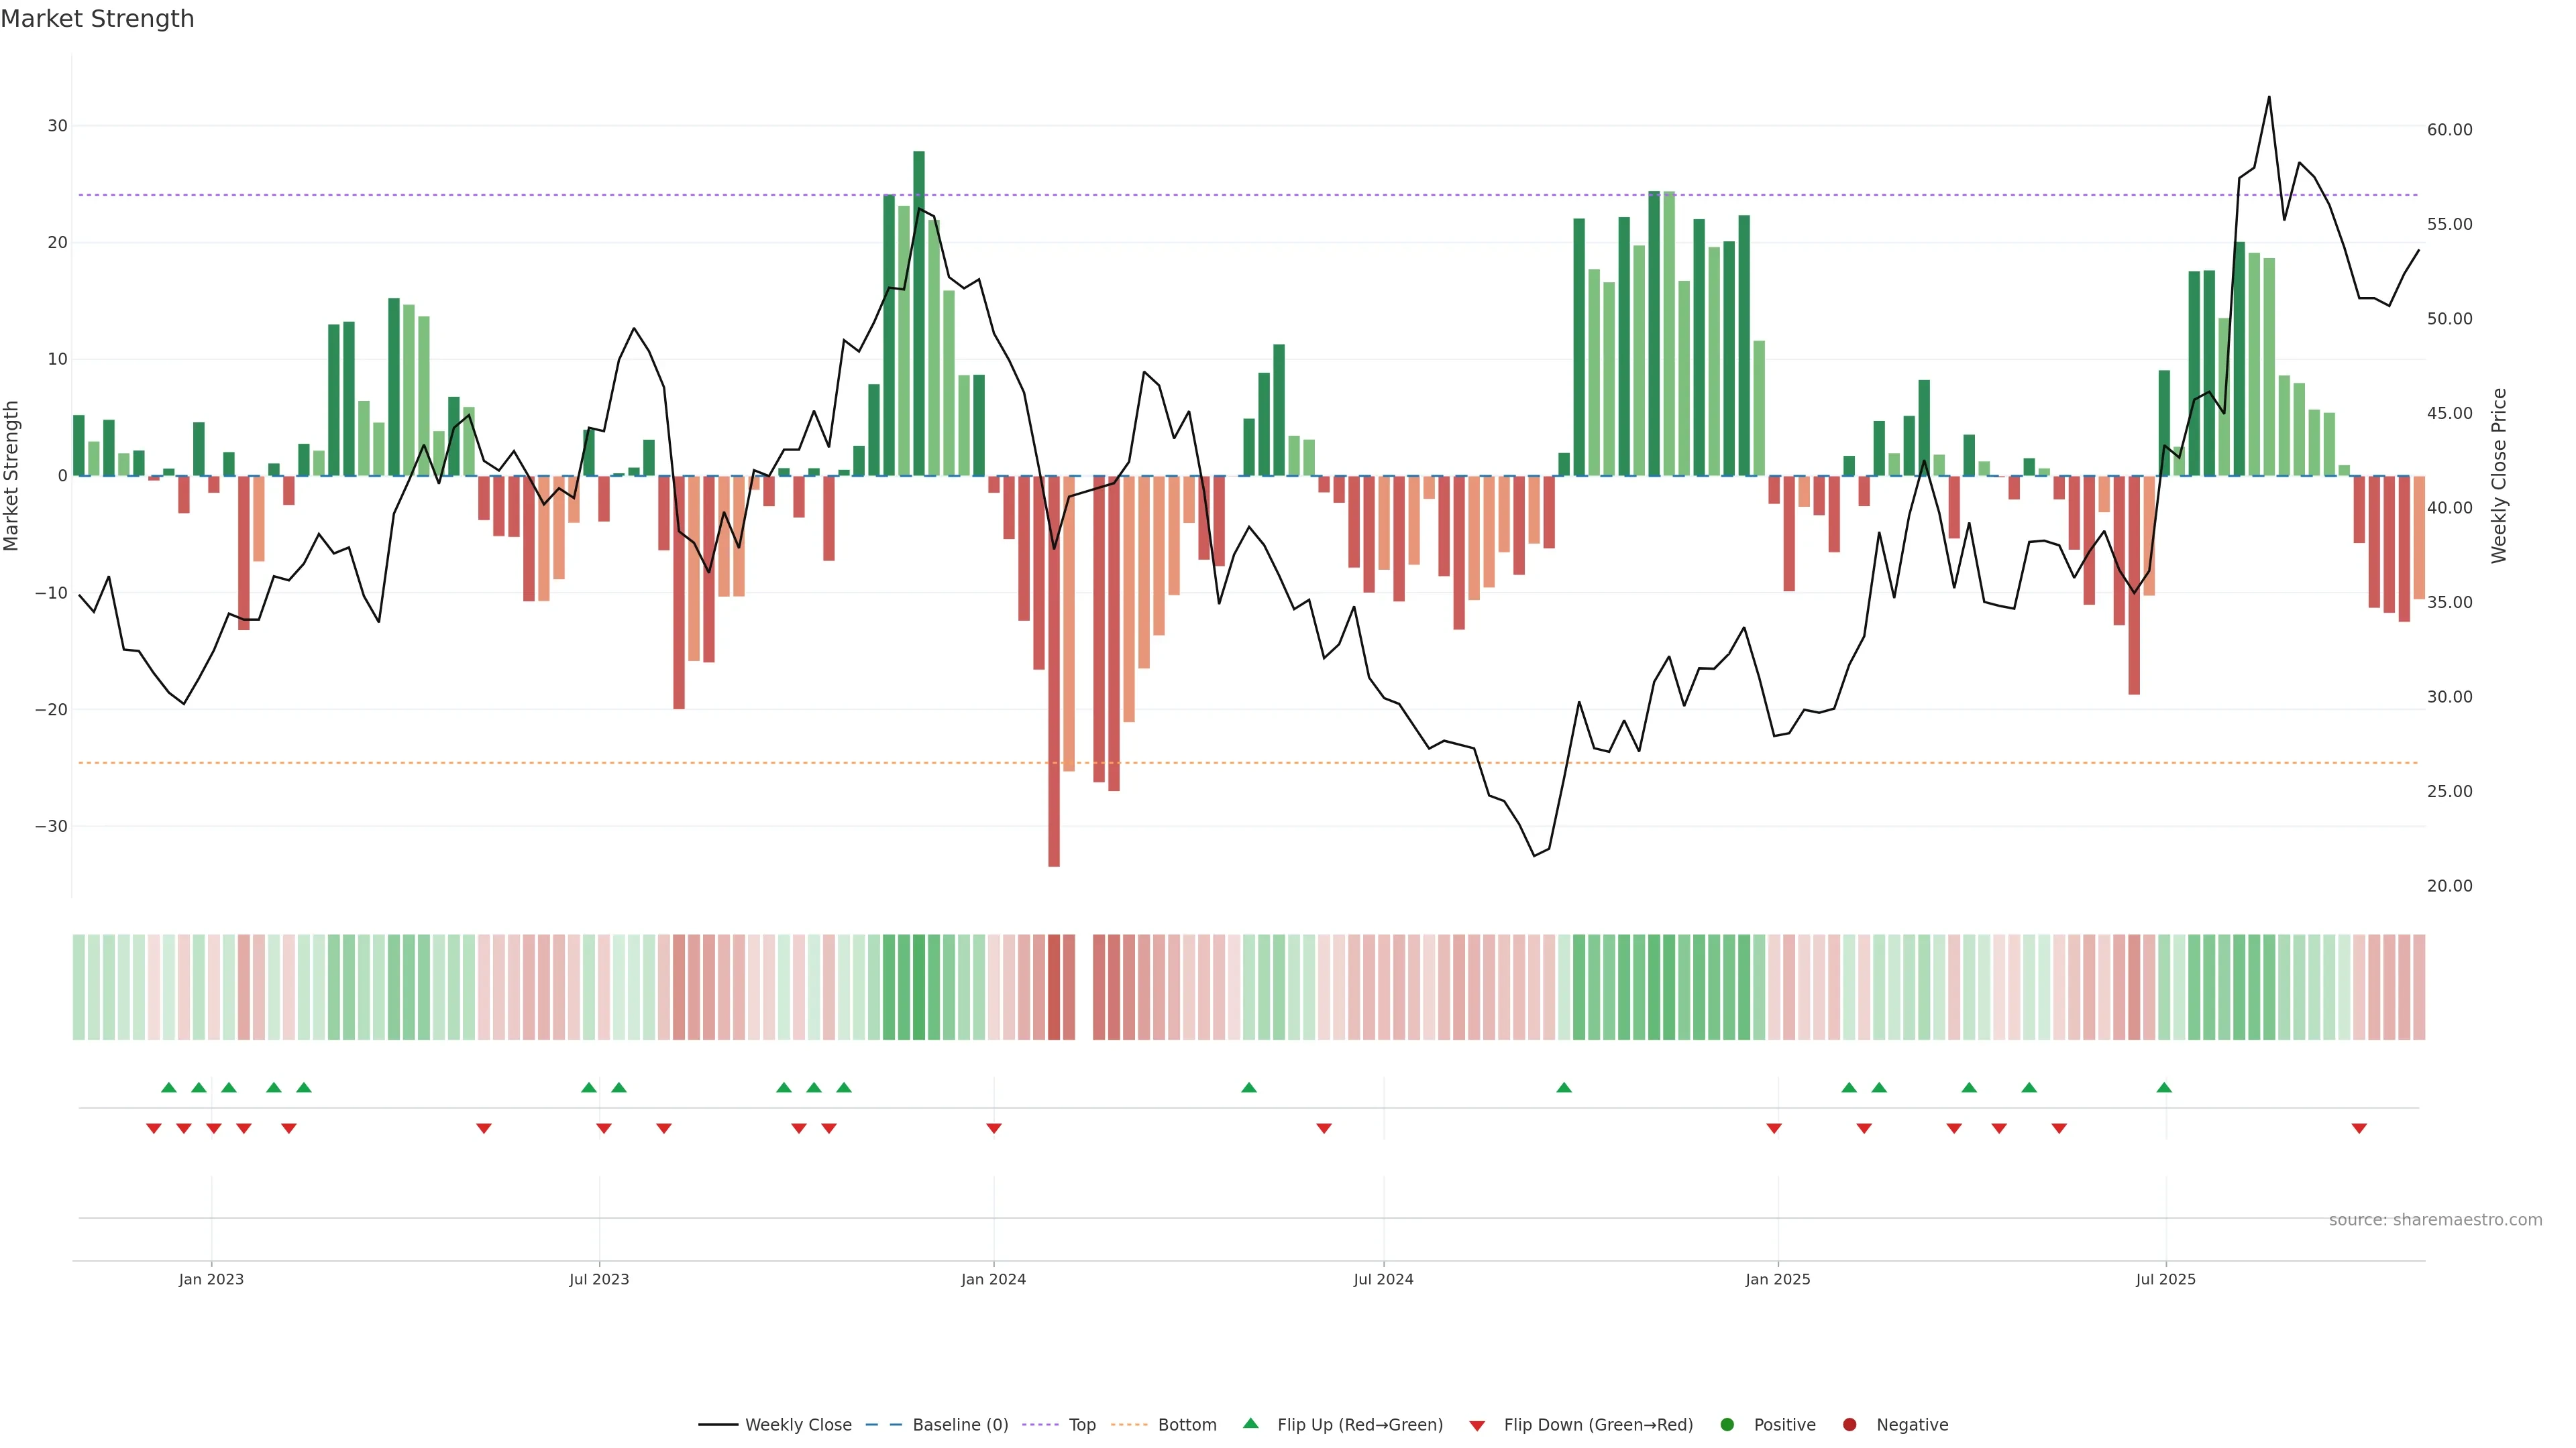Click red Flip Down legend triangle
Viewport: 2576px width, 1448px height.
point(1477,1426)
